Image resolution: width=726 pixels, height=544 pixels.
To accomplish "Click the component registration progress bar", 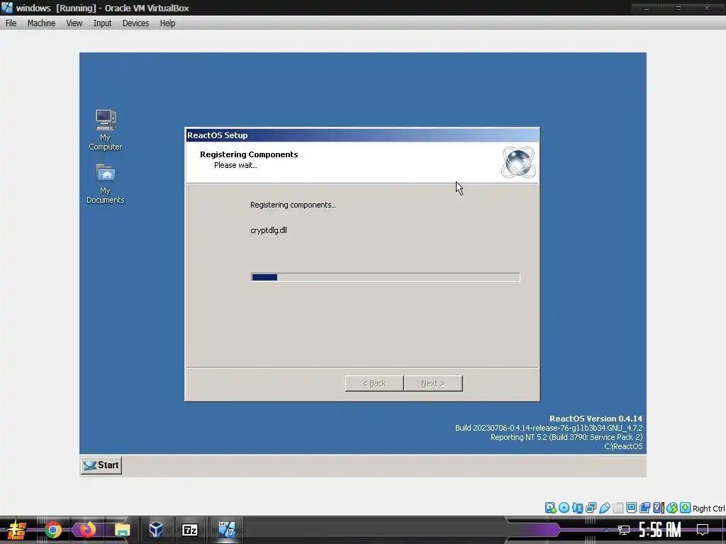I will click(x=385, y=277).
